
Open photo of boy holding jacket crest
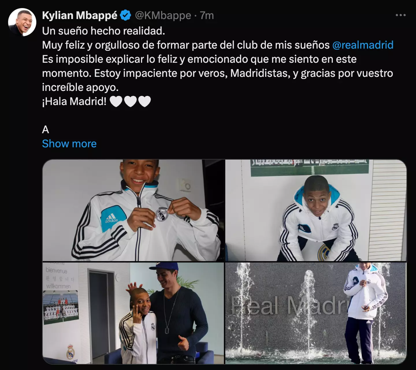[x=133, y=210]
